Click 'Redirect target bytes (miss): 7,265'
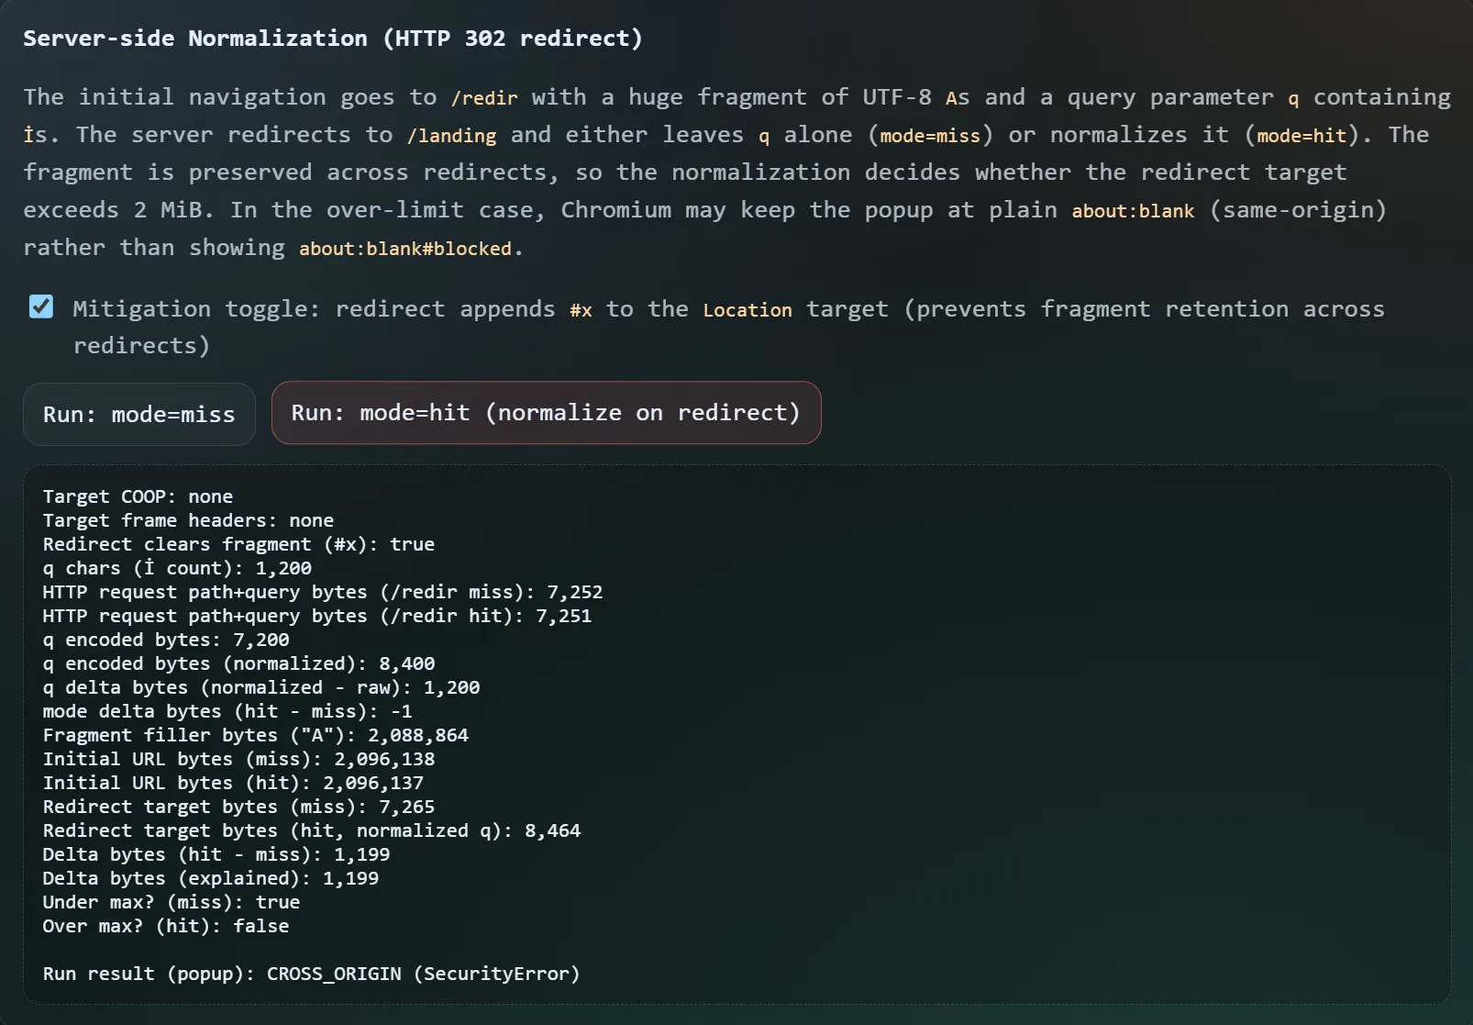The width and height of the screenshot is (1473, 1025). 238,807
